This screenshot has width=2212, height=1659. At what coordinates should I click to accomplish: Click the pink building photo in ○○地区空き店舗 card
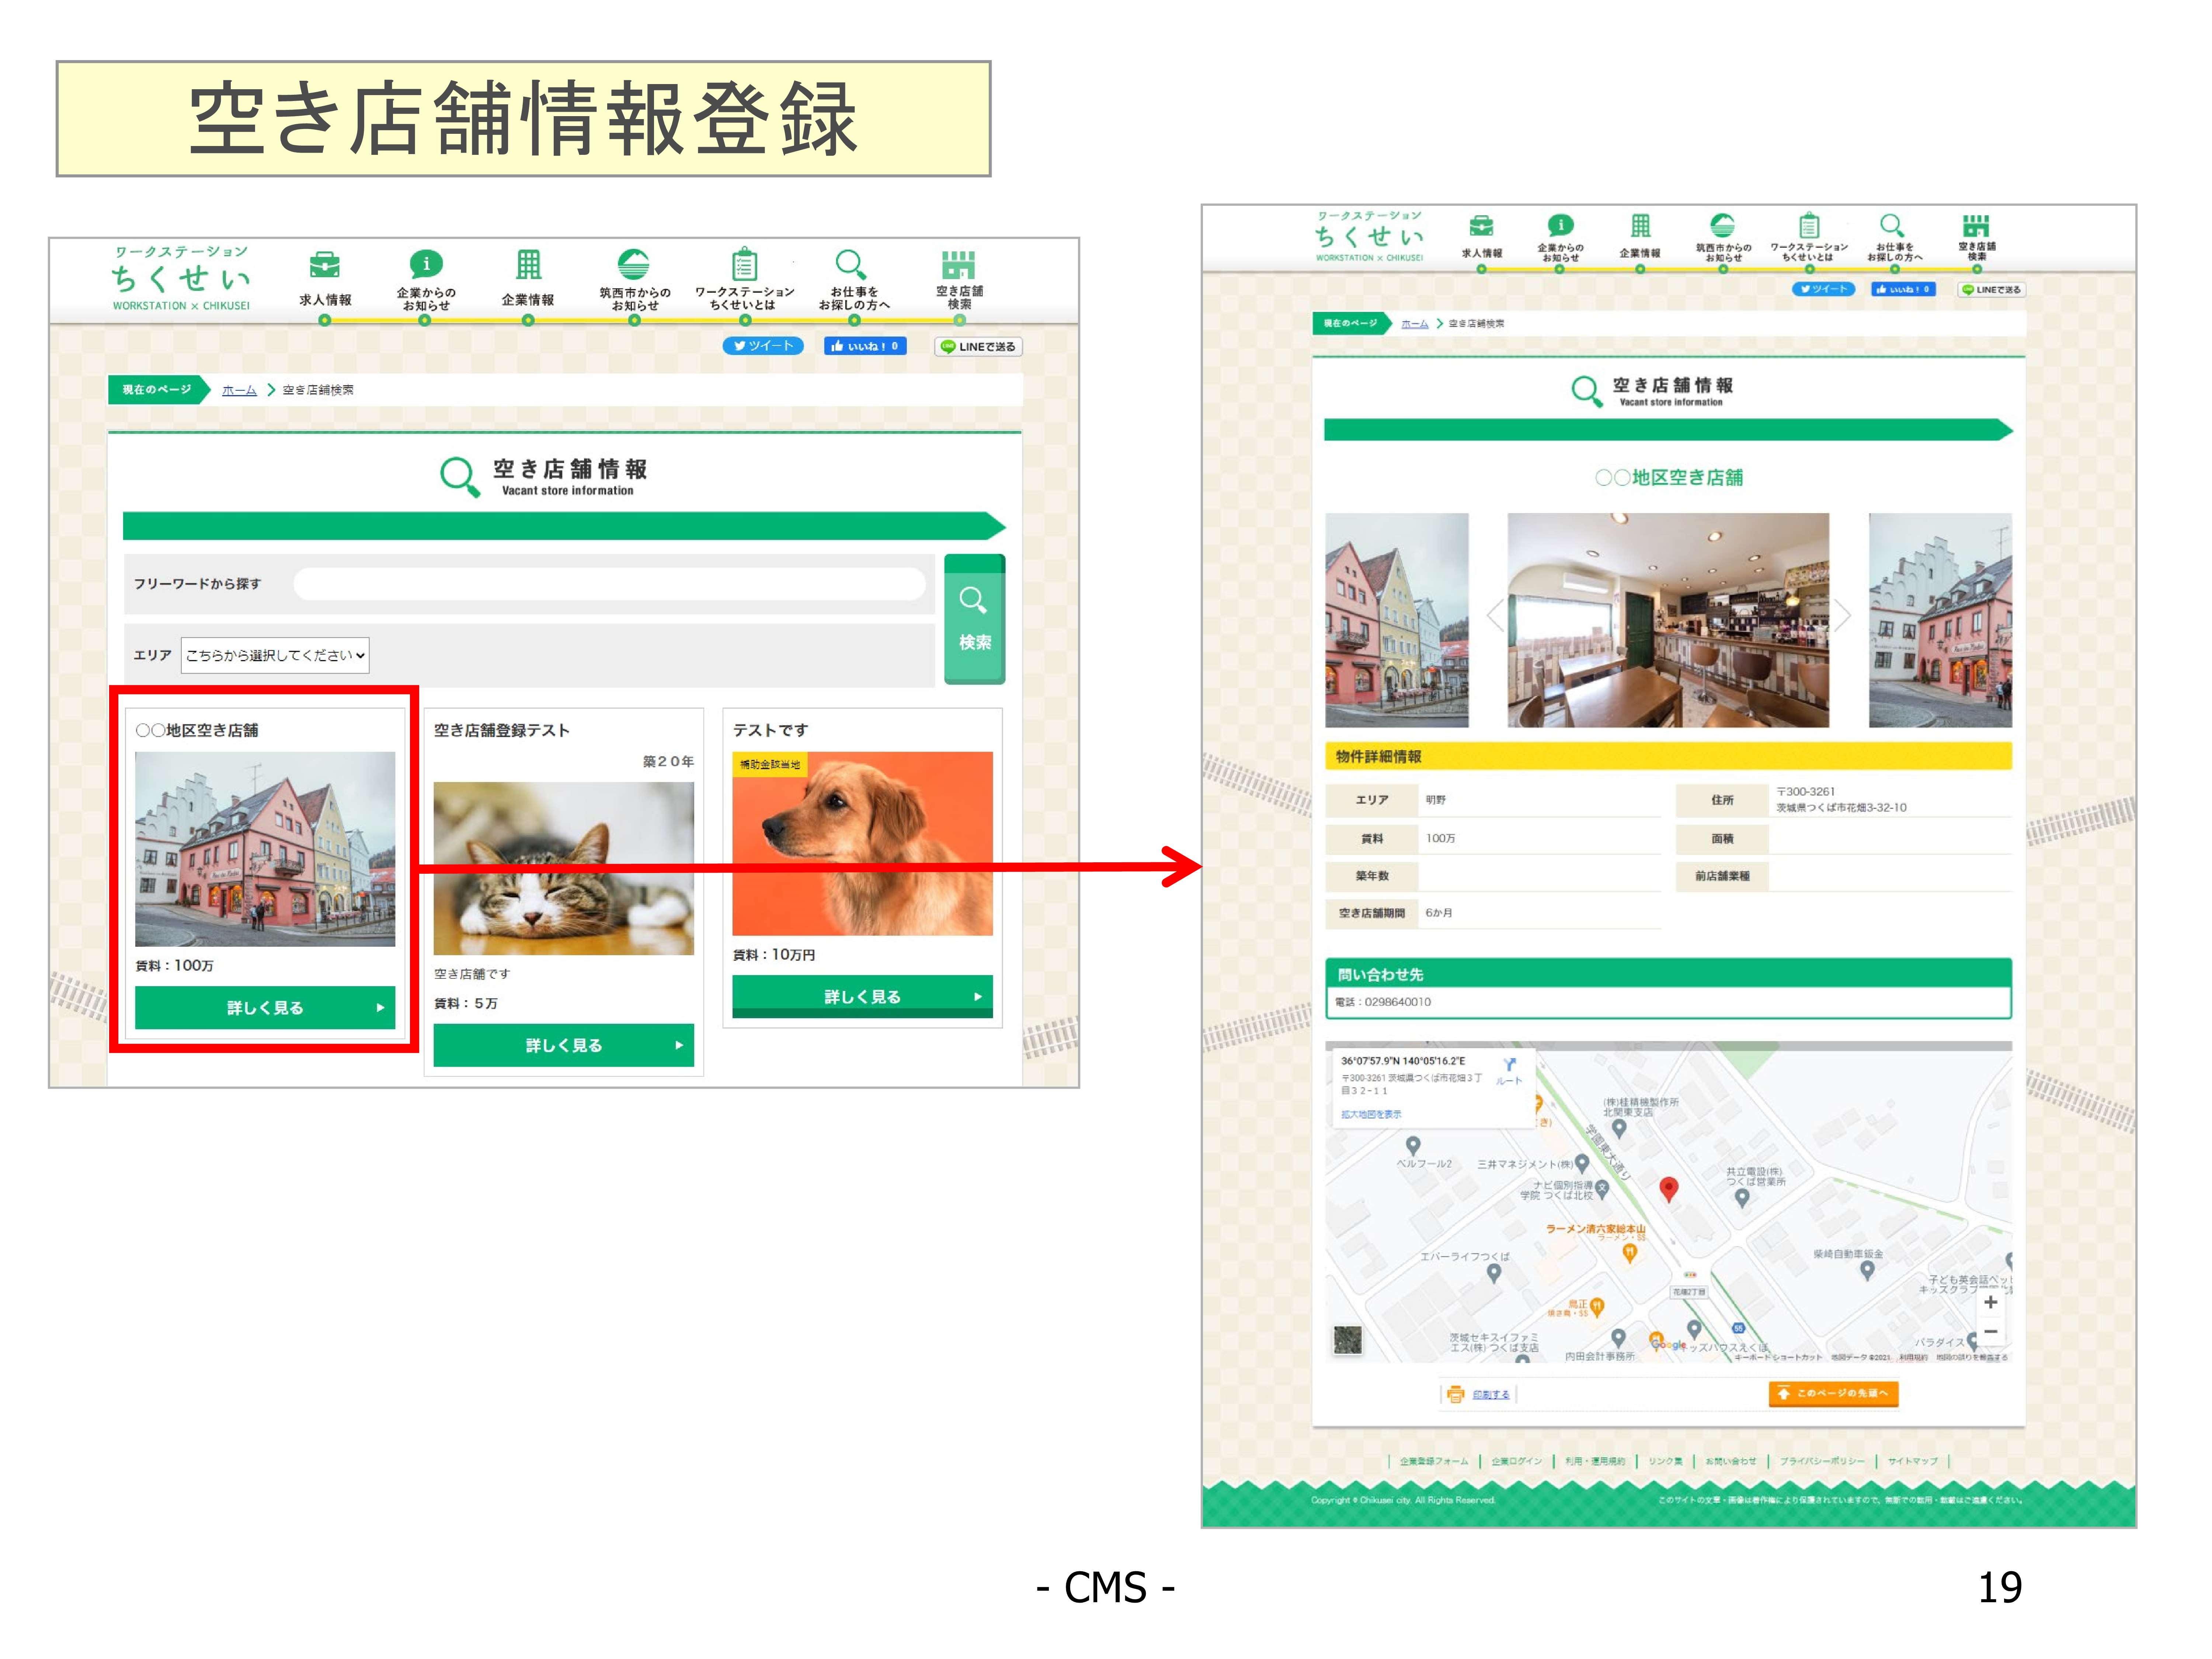265,849
